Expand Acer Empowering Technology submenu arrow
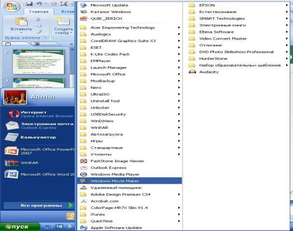 179,27
